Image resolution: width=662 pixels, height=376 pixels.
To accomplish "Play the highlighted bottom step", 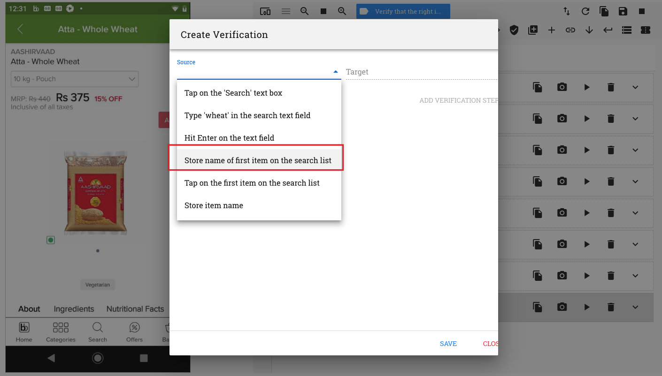I will click(x=586, y=307).
